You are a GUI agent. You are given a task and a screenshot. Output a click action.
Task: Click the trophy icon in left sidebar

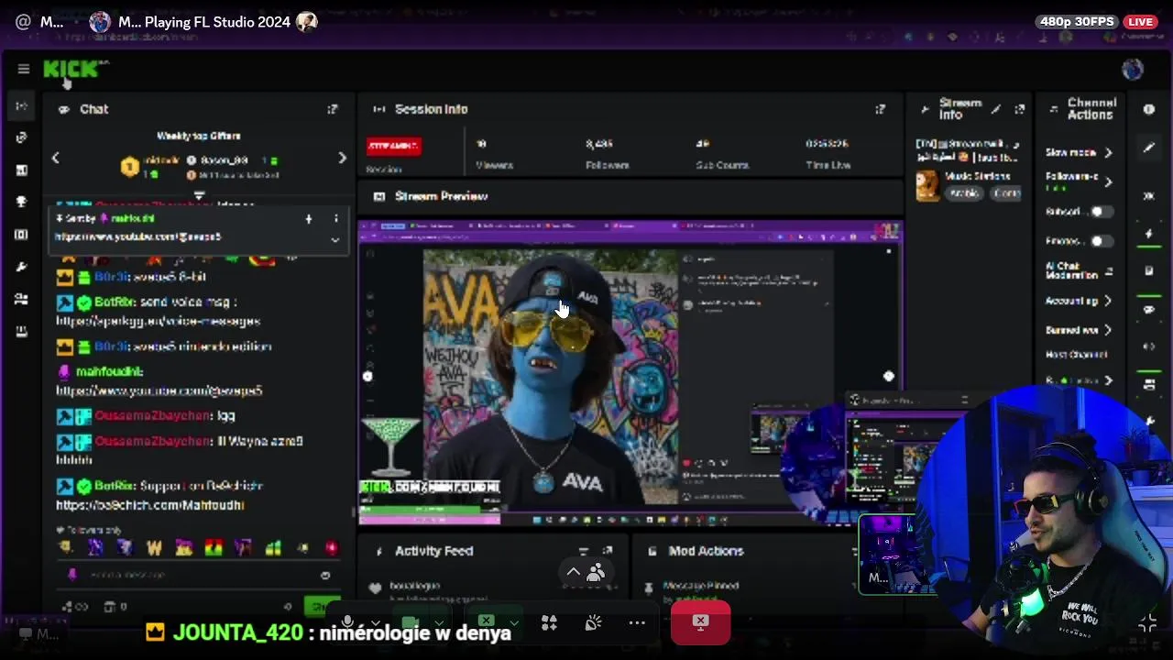point(22,202)
